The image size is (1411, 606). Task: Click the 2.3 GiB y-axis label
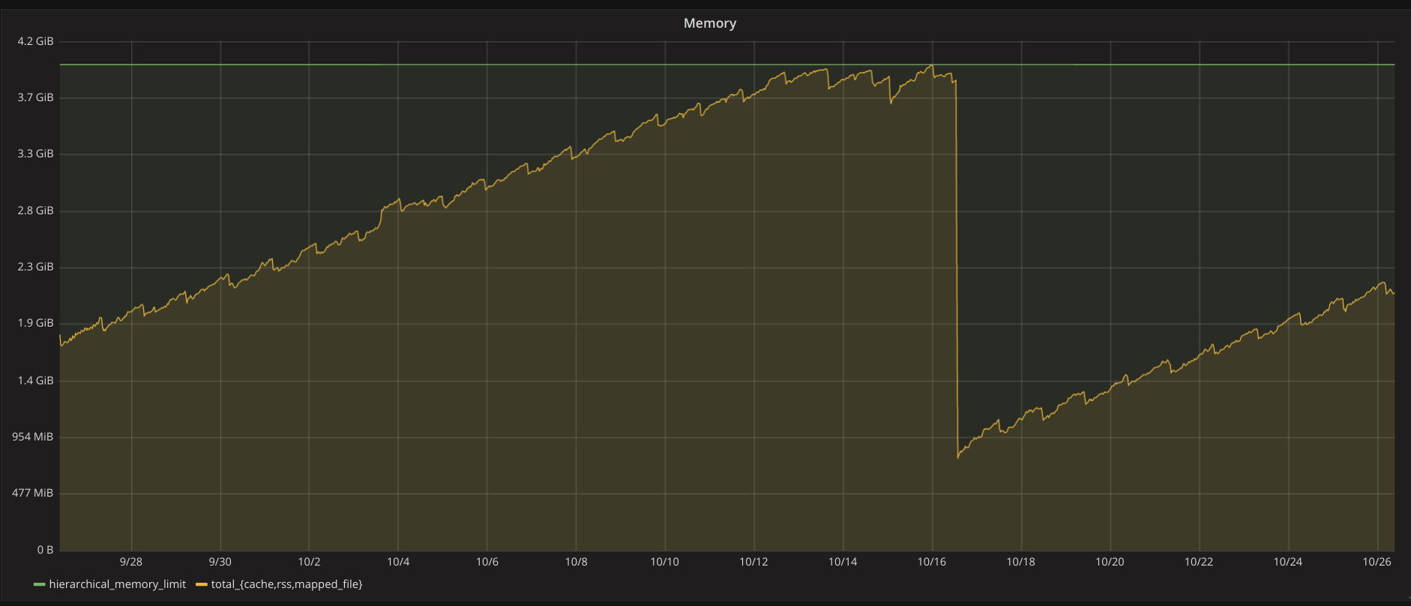point(36,267)
